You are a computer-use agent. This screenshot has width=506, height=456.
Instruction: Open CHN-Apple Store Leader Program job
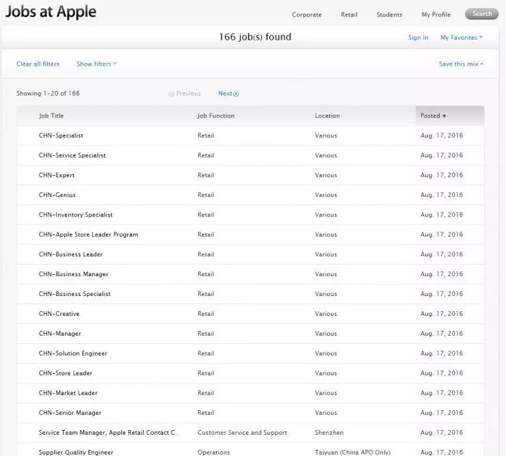(x=88, y=234)
